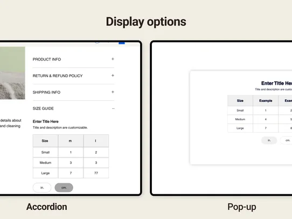This screenshot has width=292, height=219.
Task: Select the Large row in pop-up table
Action: click(x=260, y=128)
